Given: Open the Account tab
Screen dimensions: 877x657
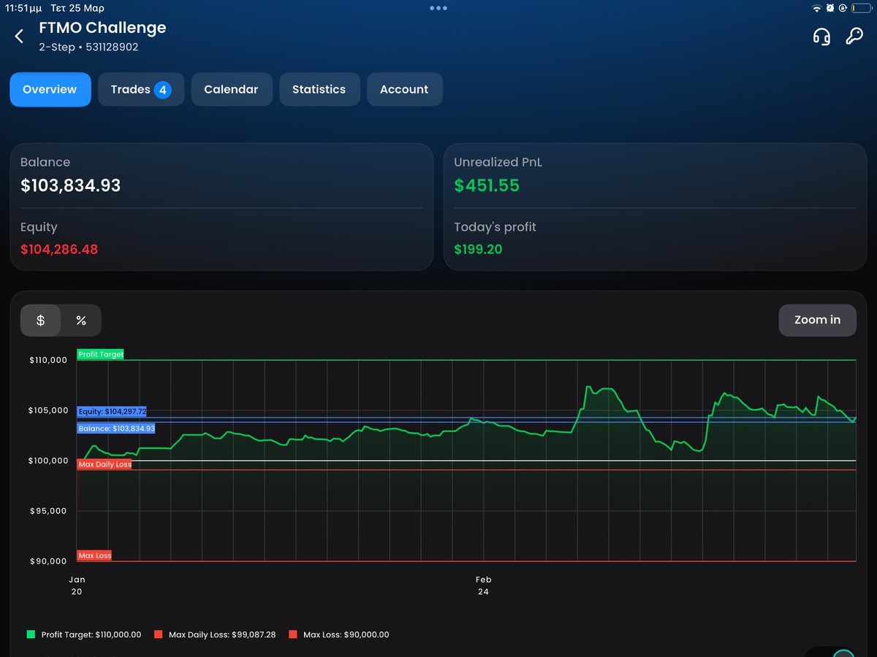Looking at the screenshot, I should (404, 90).
